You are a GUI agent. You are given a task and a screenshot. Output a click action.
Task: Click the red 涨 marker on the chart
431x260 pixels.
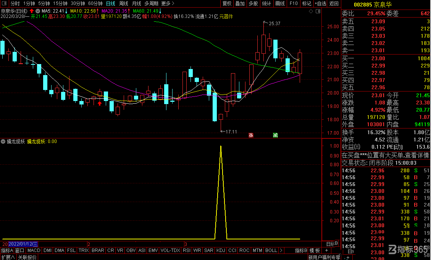tap(251, 135)
